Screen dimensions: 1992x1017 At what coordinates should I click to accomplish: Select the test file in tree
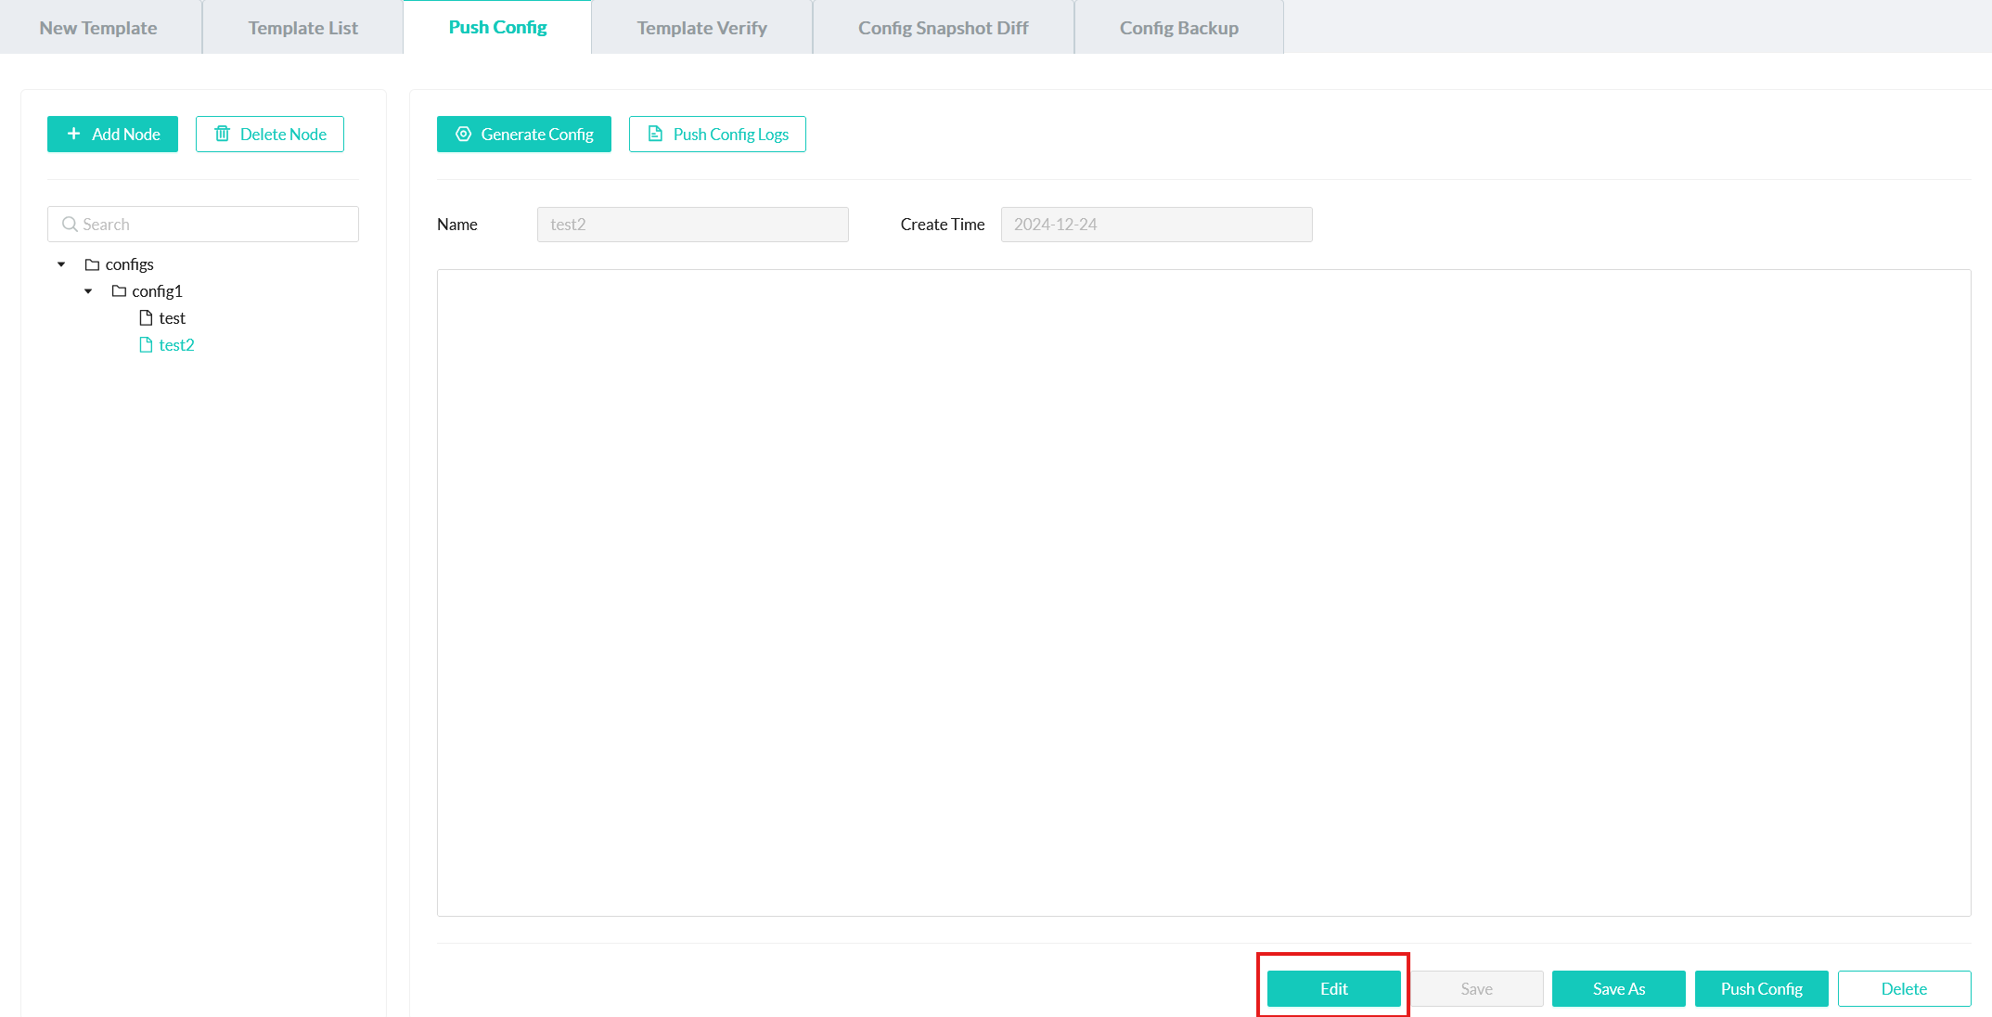[x=172, y=318]
